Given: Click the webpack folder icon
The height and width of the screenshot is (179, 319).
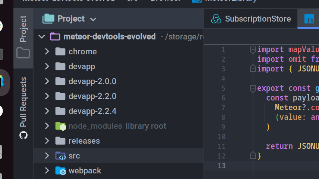Looking at the screenshot, I should (x=60, y=171).
